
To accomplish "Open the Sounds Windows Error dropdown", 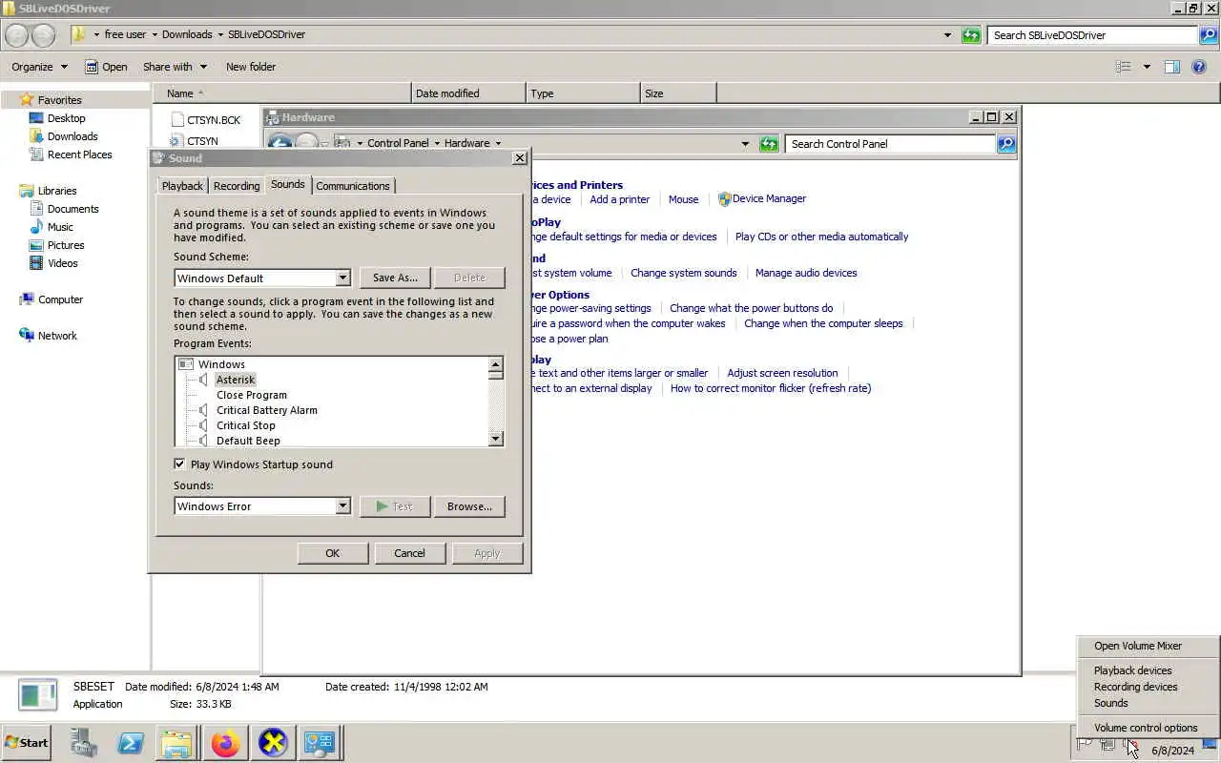I will (x=343, y=506).
